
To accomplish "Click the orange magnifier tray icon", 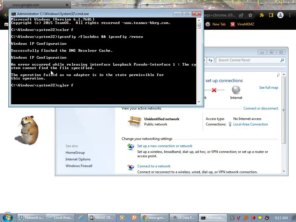I will coord(246,218).
